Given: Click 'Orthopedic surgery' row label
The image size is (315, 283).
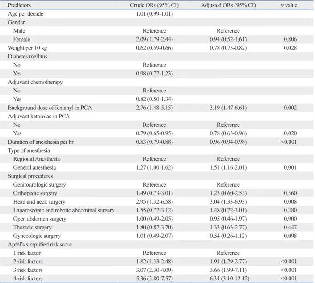Looking at the screenshot, I should tap(35, 193).
